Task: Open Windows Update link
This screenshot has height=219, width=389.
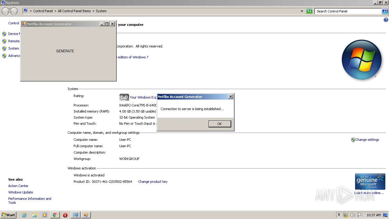Action: click(21, 192)
